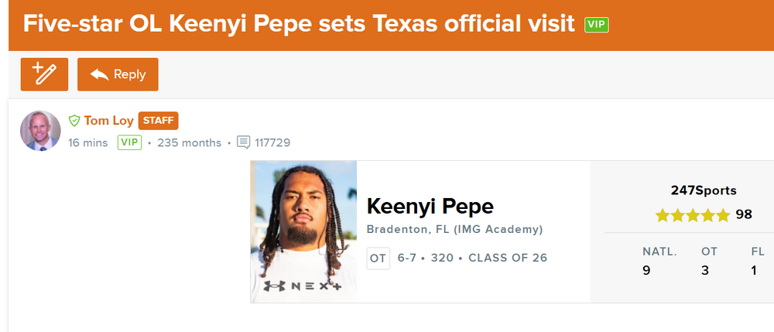This screenshot has width=774, height=332.
Task: Click the Reply button
Action: click(118, 74)
